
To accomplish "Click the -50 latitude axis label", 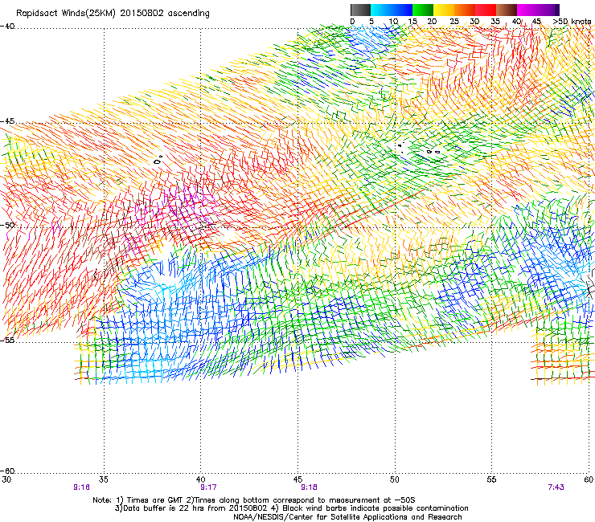I will (7, 225).
